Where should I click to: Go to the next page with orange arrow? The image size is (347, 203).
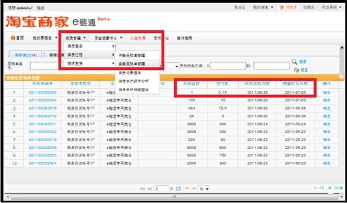[187, 189]
